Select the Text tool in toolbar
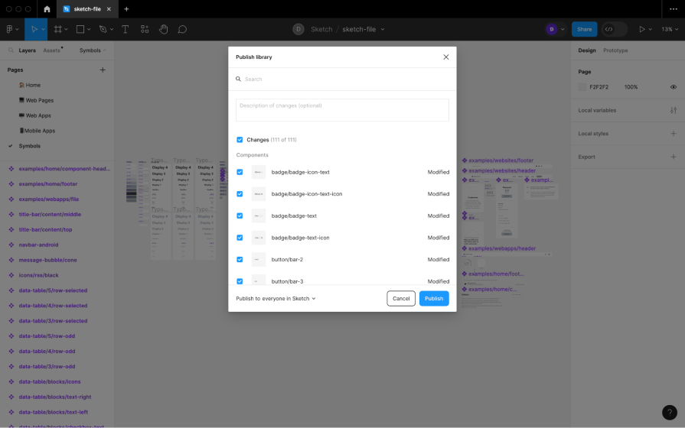685x428 pixels. click(125, 29)
